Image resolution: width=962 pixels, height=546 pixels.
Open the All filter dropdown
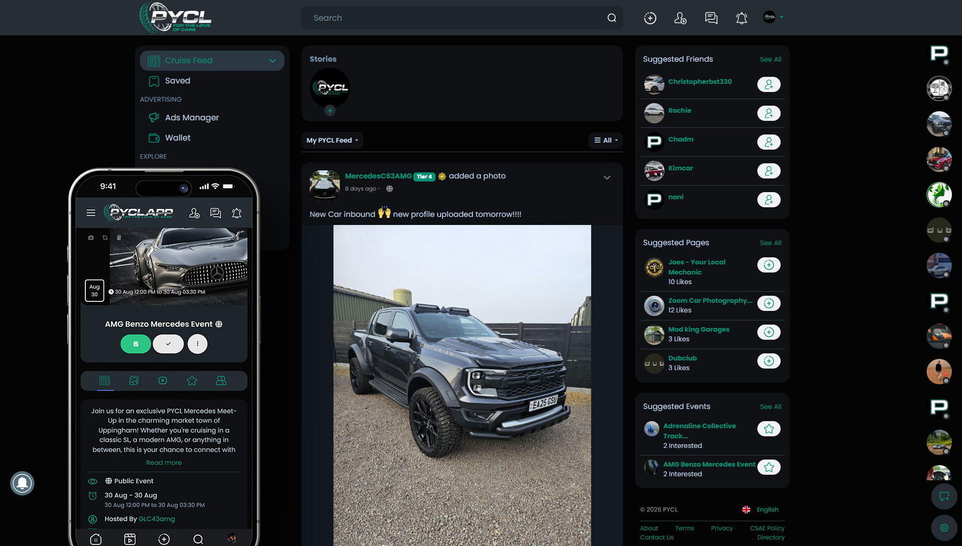606,141
